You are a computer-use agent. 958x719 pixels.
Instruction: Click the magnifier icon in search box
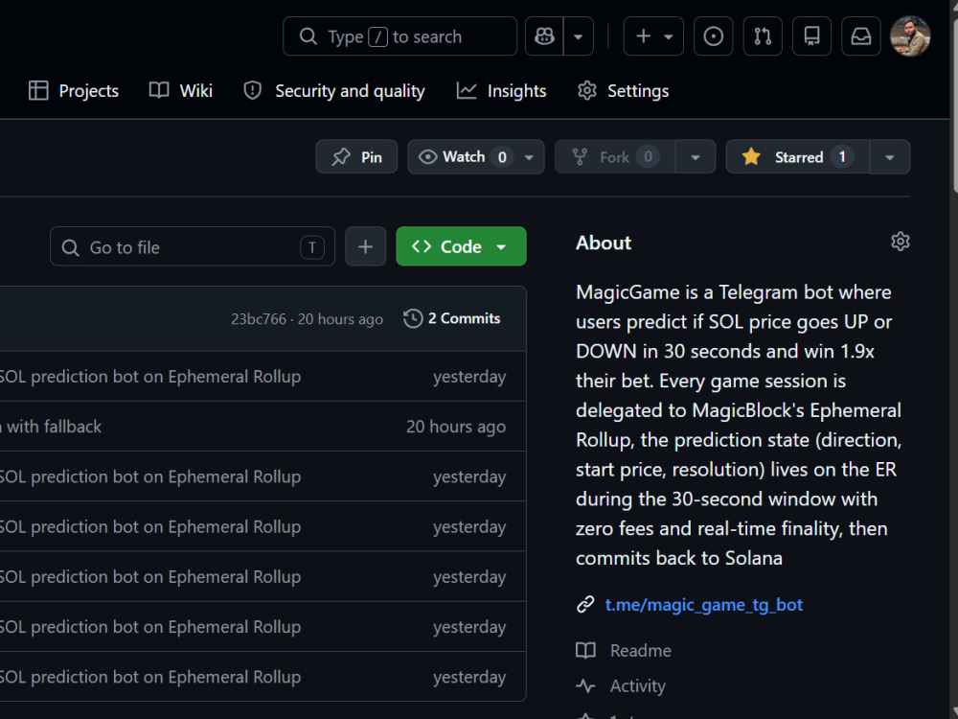(308, 36)
